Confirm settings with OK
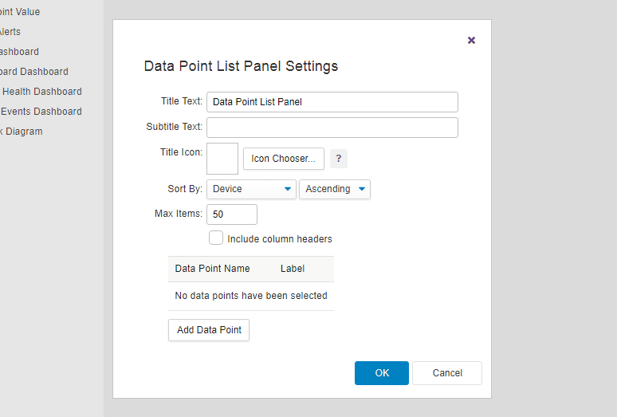 click(x=382, y=373)
